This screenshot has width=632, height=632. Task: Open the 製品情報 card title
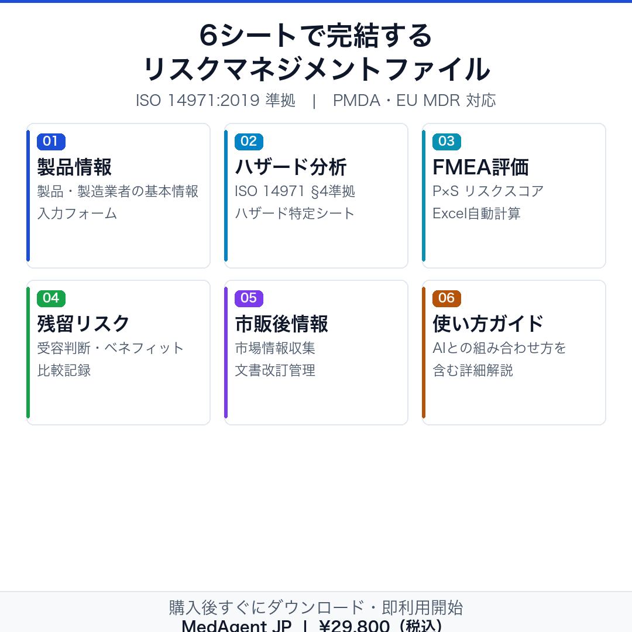click(74, 167)
